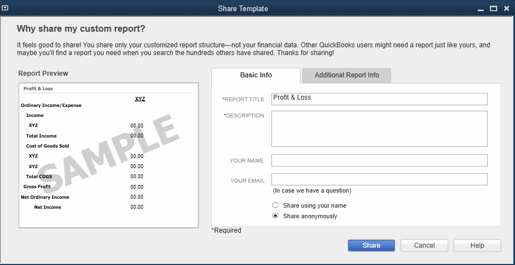
Task: Click "Why share my custom report?" heading
Action: coord(81,29)
